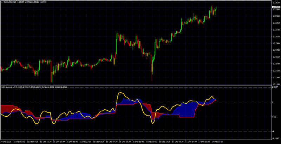Open the dropdown arrow beside EURUSD,M15
The width and height of the screenshot is (281, 144).
[x=2, y=2]
